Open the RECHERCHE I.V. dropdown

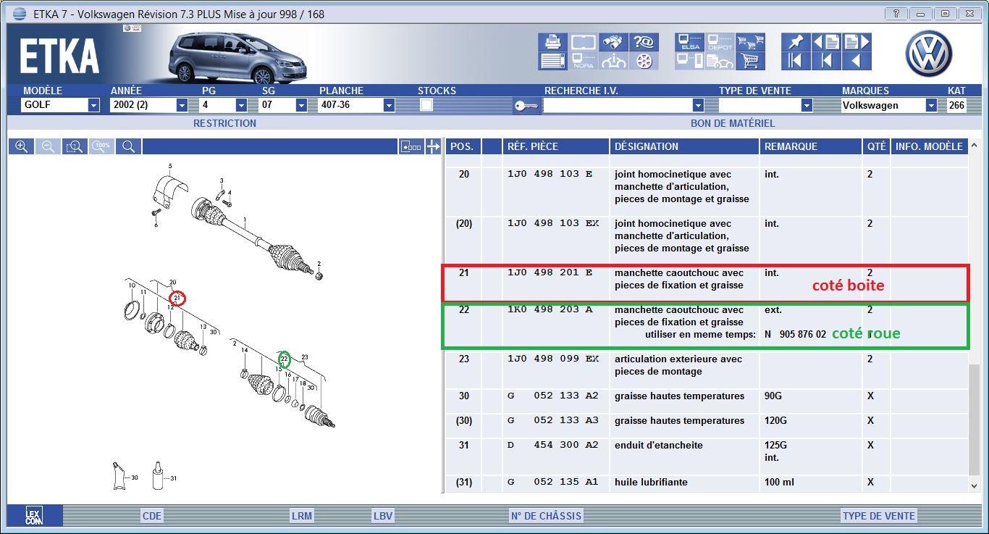(x=623, y=105)
